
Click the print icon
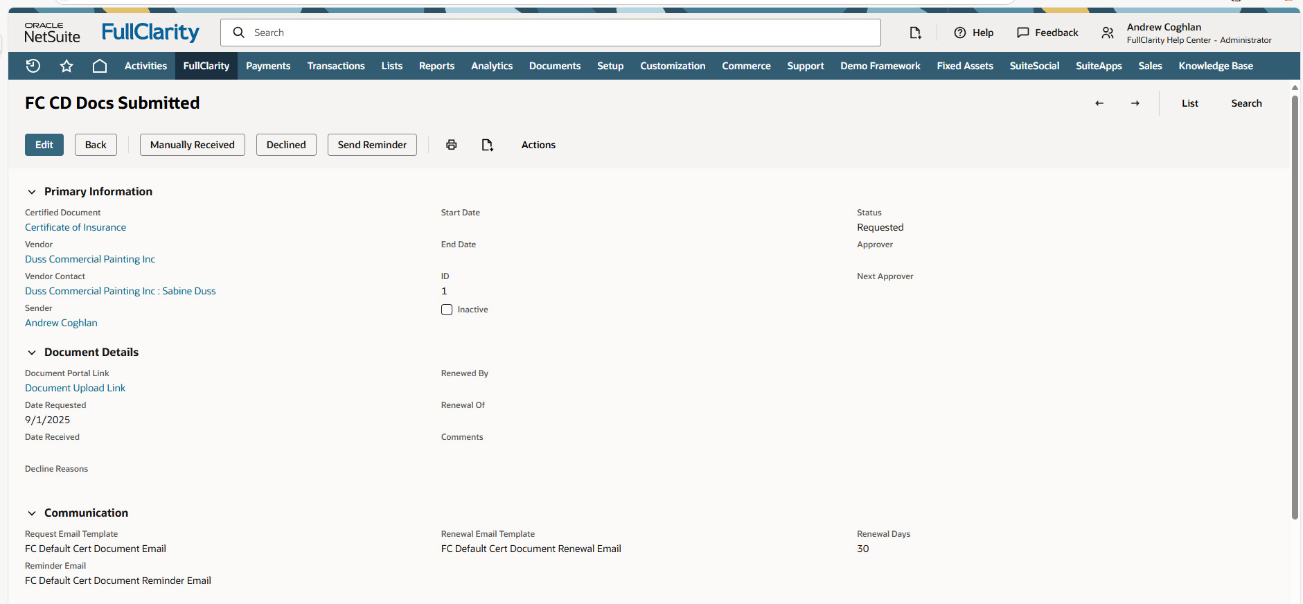452,145
